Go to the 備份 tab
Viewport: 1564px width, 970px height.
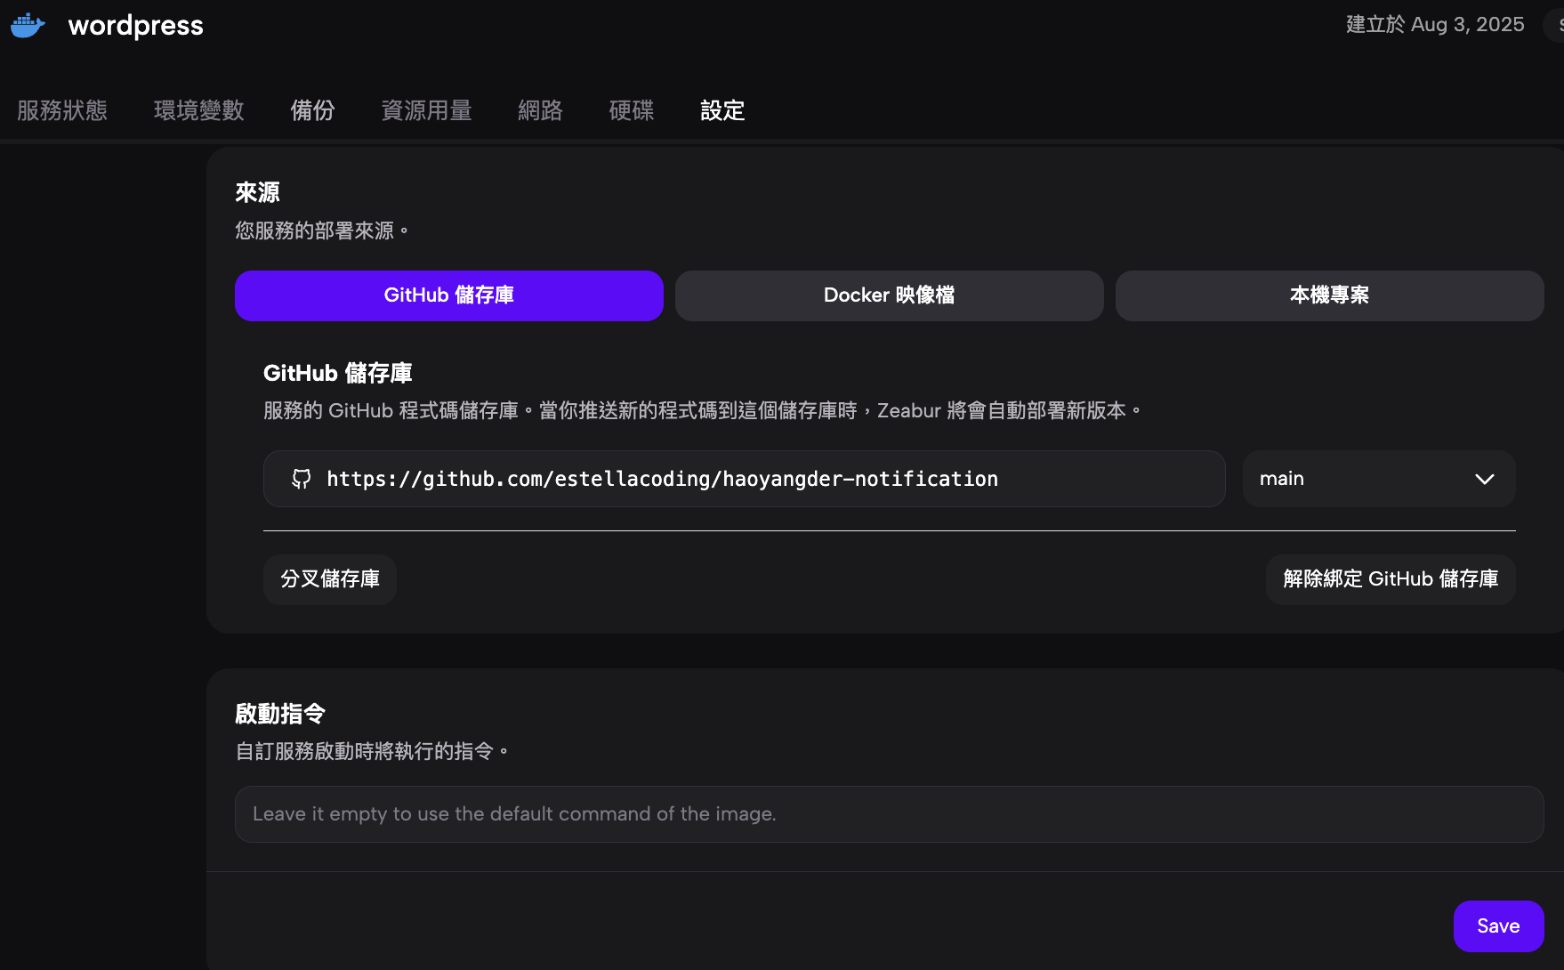tap(313, 110)
